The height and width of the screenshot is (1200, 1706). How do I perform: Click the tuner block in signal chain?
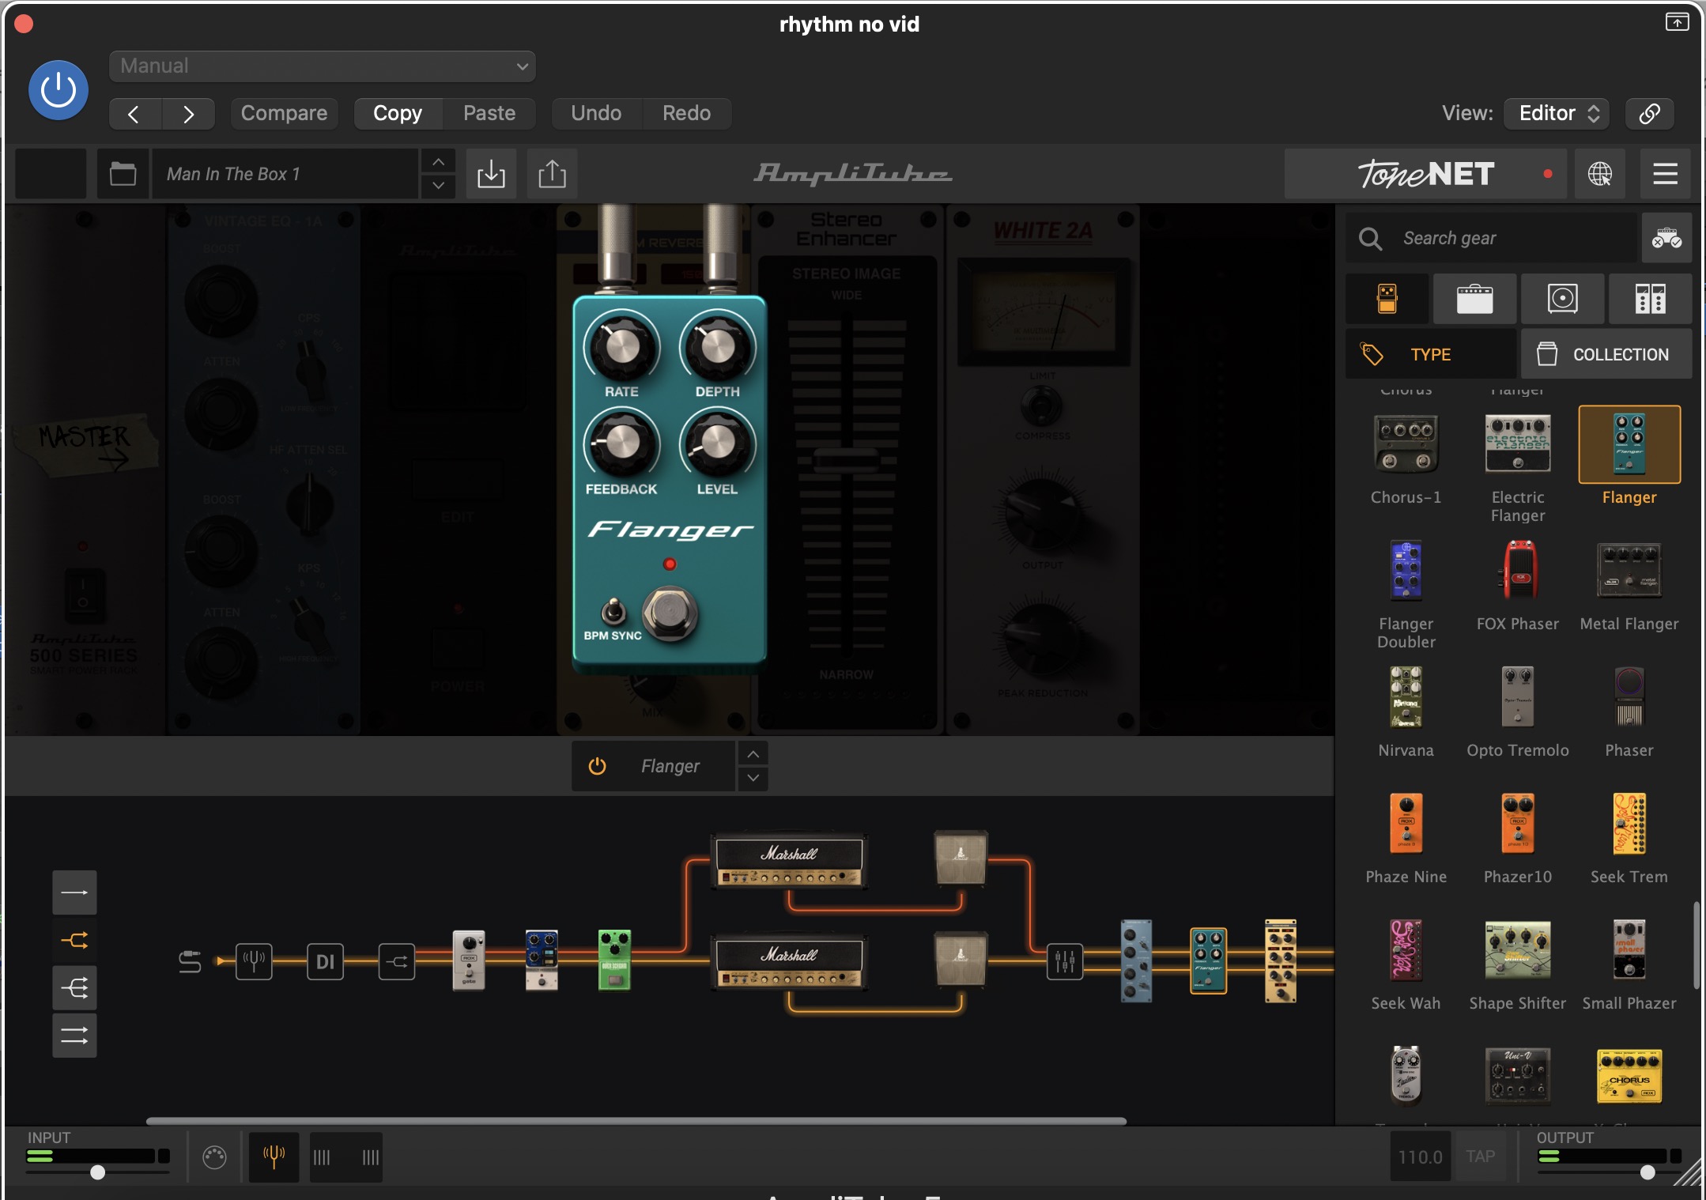pos(253,961)
